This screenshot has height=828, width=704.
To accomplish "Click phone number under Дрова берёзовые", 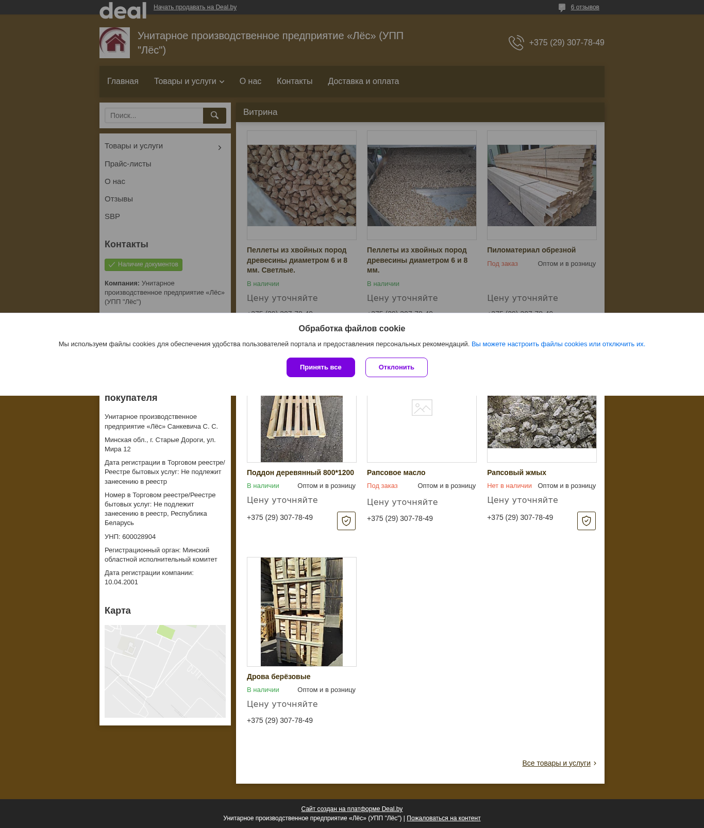I will pyautogui.click(x=280, y=720).
